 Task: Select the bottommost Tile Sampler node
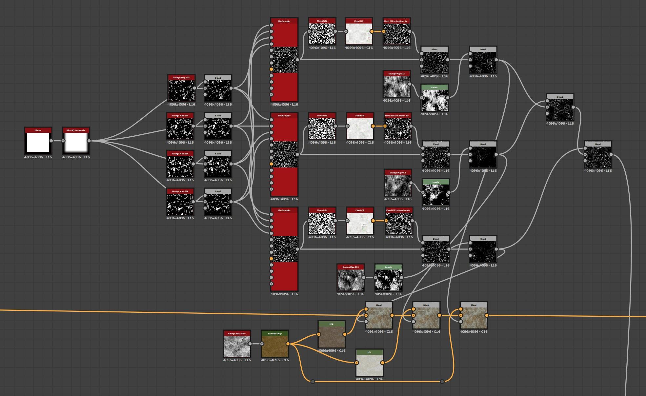[x=284, y=249]
